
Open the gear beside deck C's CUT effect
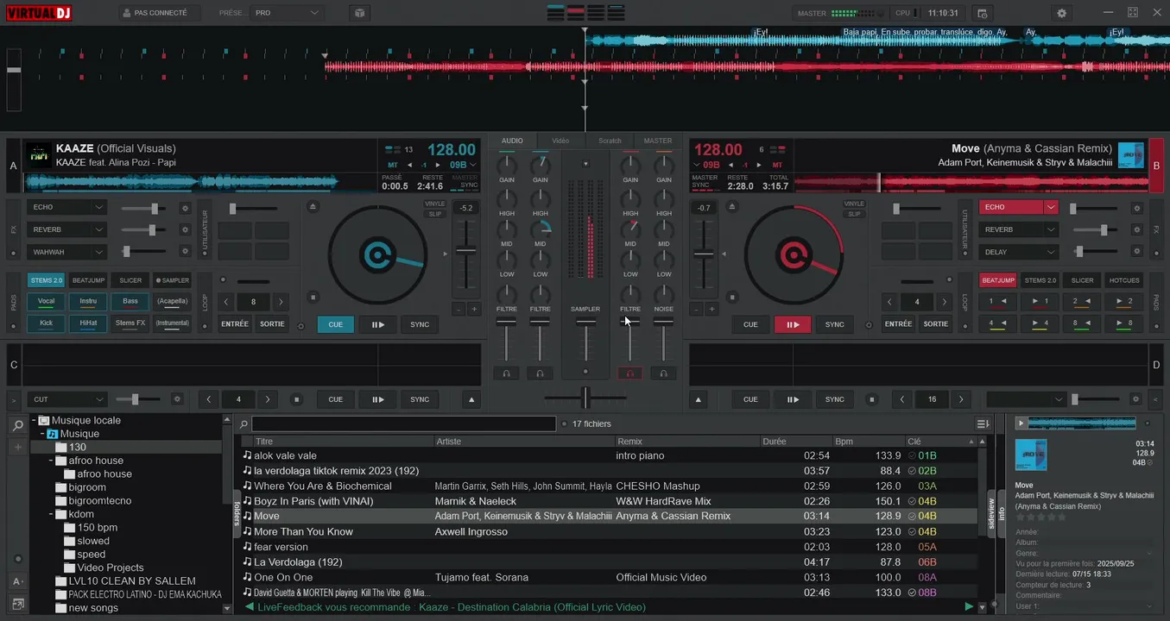tap(177, 399)
